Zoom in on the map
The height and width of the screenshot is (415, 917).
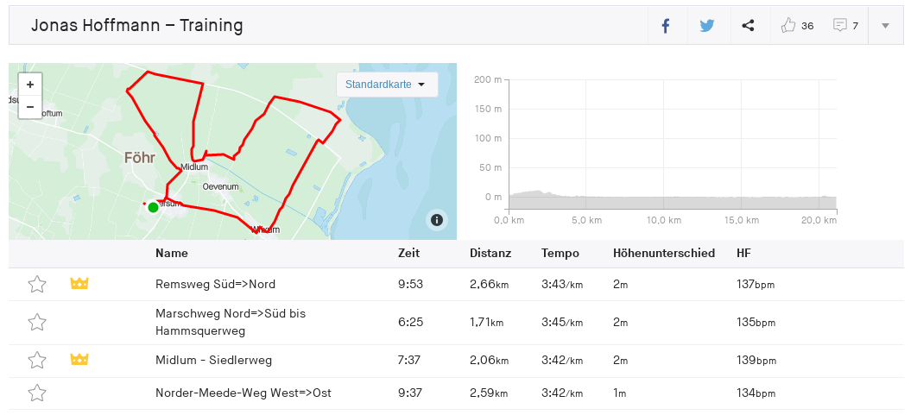pyautogui.click(x=30, y=85)
